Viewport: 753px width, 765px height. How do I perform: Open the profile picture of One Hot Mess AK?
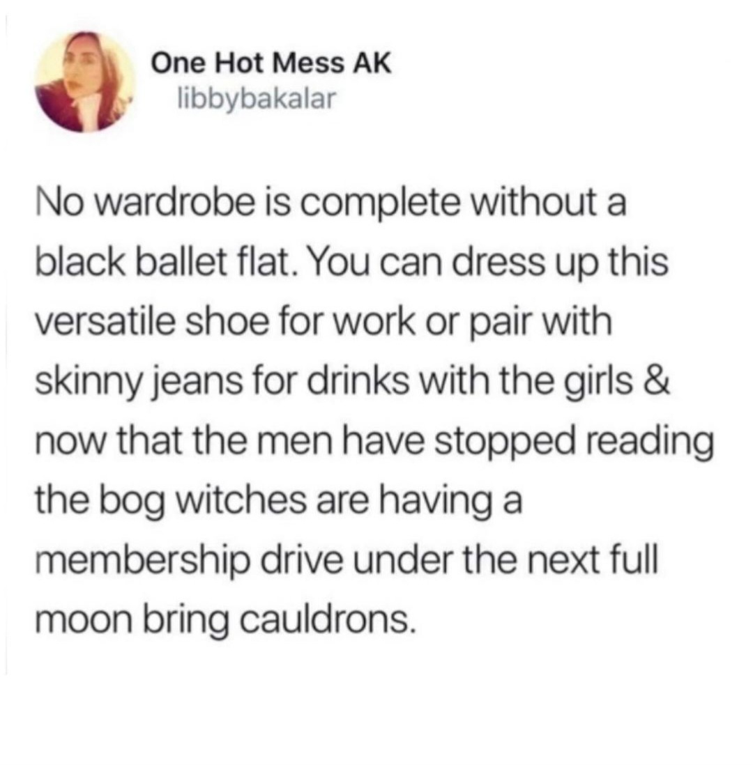(x=86, y=82)
